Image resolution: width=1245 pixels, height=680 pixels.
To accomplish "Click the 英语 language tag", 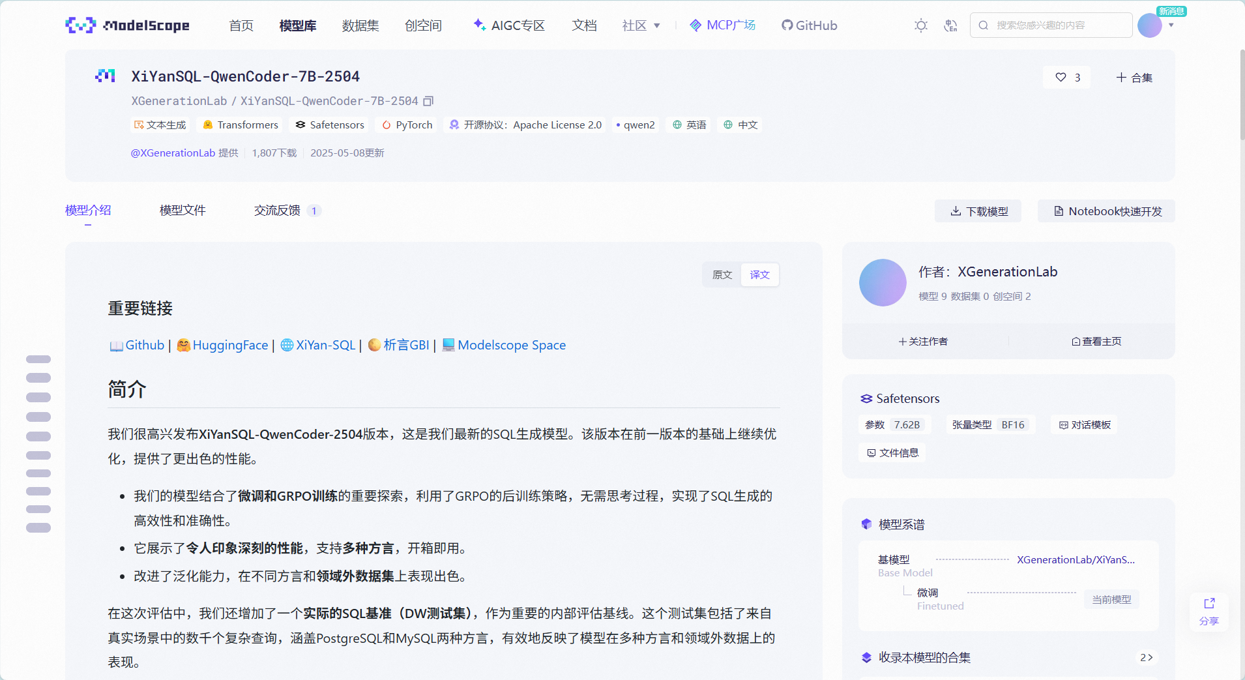I will [689, 125].
